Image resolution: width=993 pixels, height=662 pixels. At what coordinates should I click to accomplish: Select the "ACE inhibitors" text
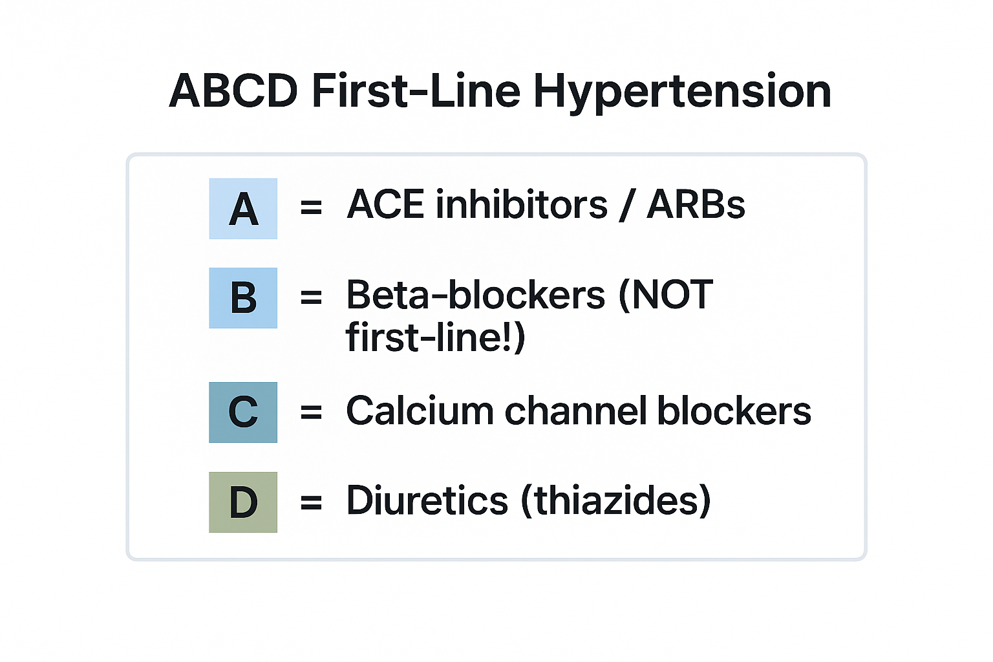(x=477, y=204)
